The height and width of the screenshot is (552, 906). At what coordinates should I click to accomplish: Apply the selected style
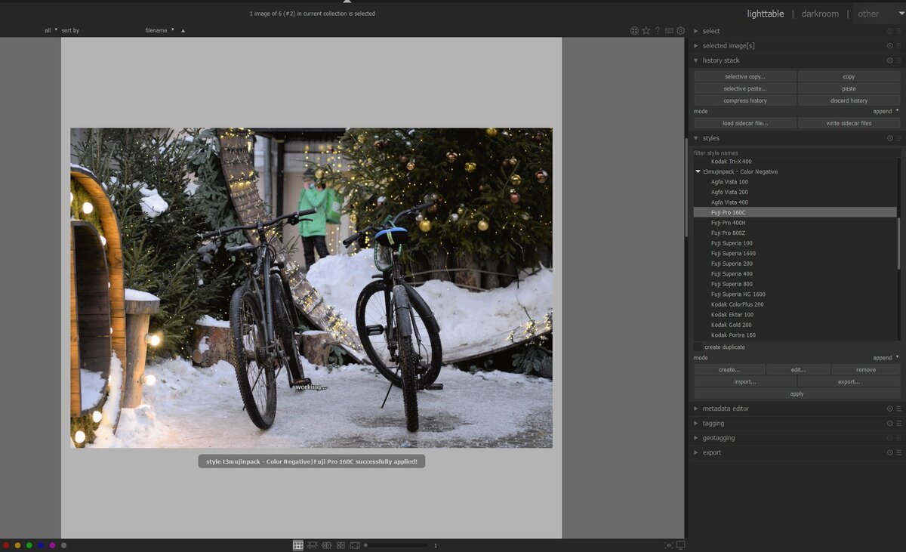[797, 394]
